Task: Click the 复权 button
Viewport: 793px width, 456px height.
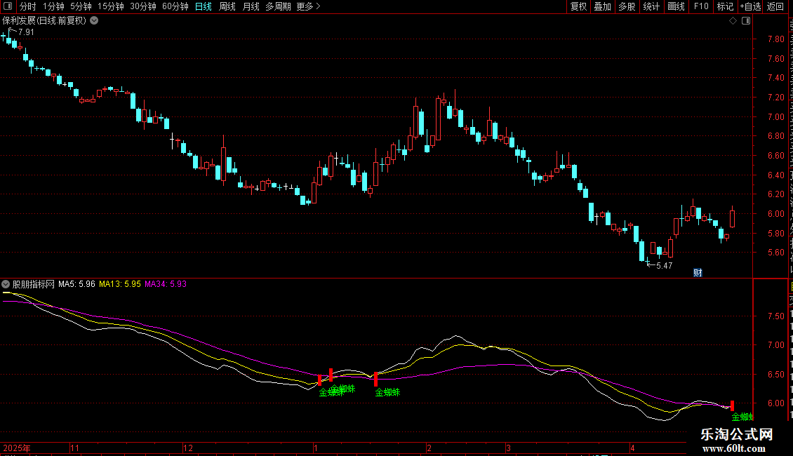Action: click(x=578, y=6)
